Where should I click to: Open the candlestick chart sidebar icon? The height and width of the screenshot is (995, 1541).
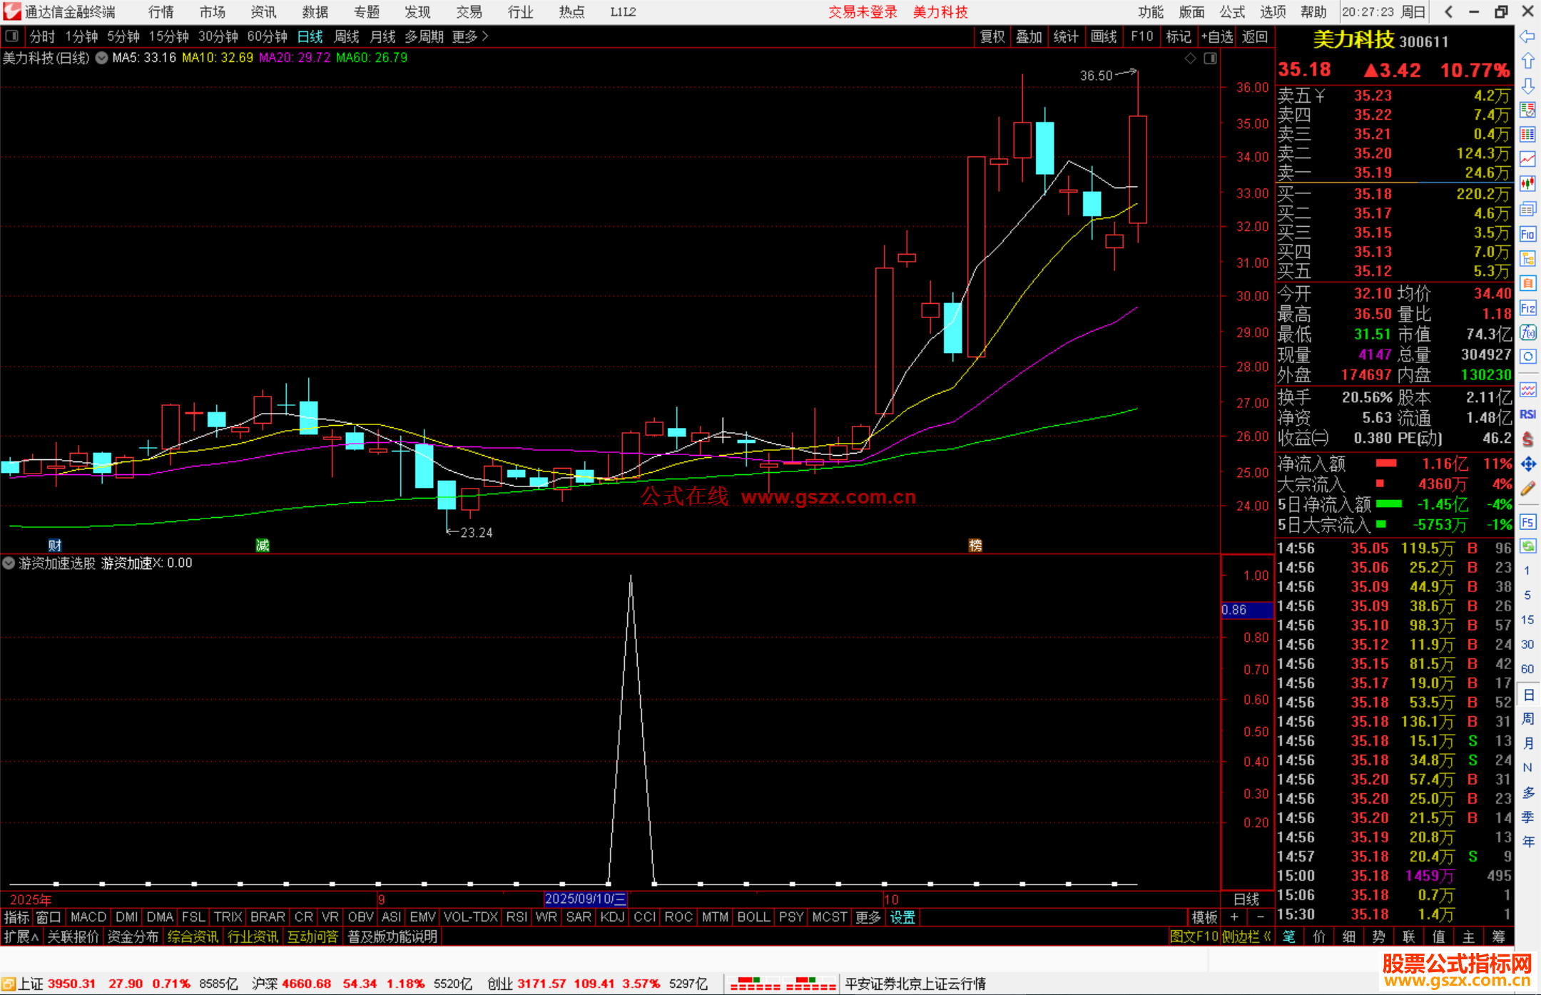[x=1527, y=184]
